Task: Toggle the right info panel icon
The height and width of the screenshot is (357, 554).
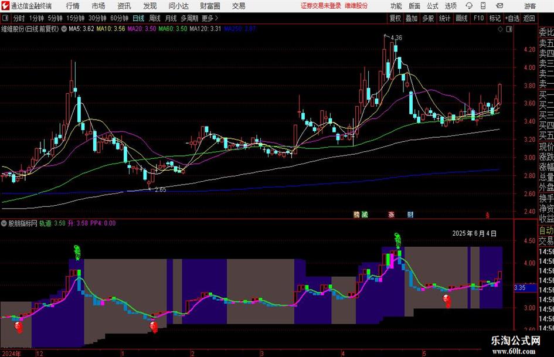Action: pos(509,29)
